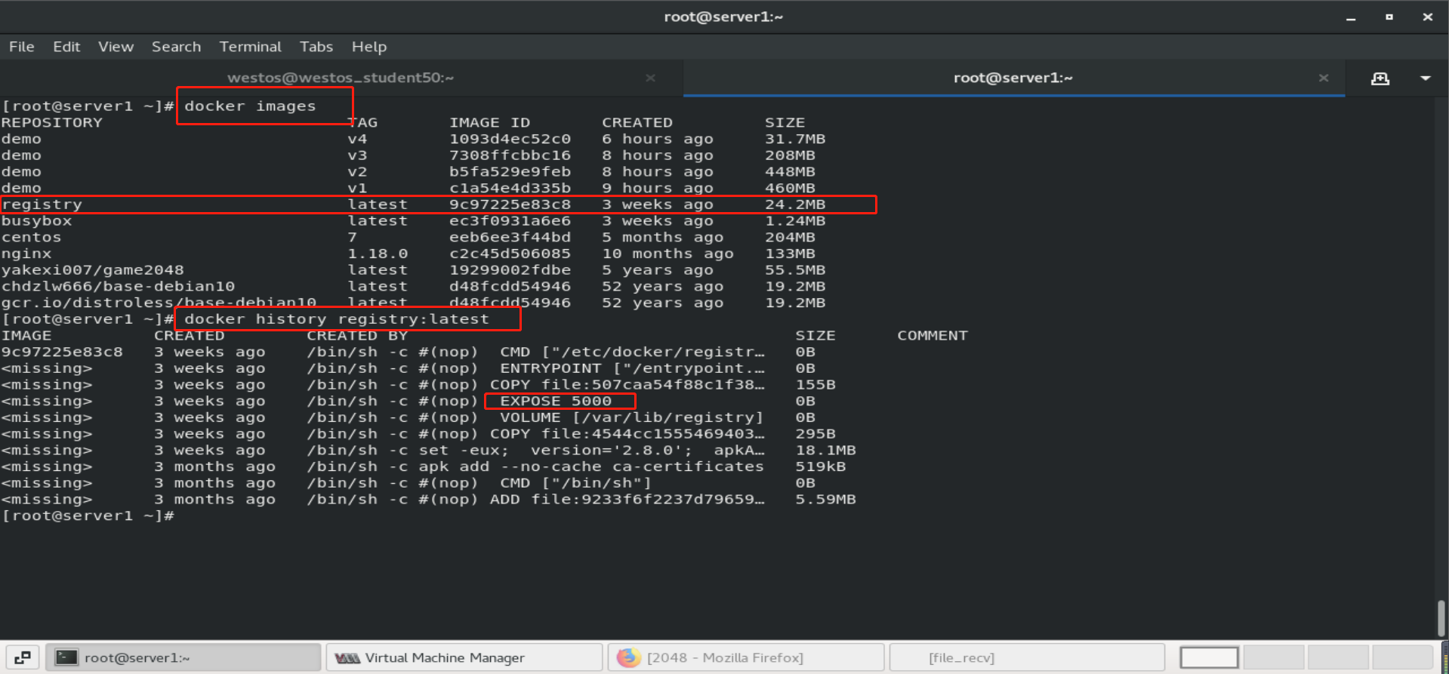Click 'VOLUME [/var/lib/registry]' history entry

click(x=631, y=417)
